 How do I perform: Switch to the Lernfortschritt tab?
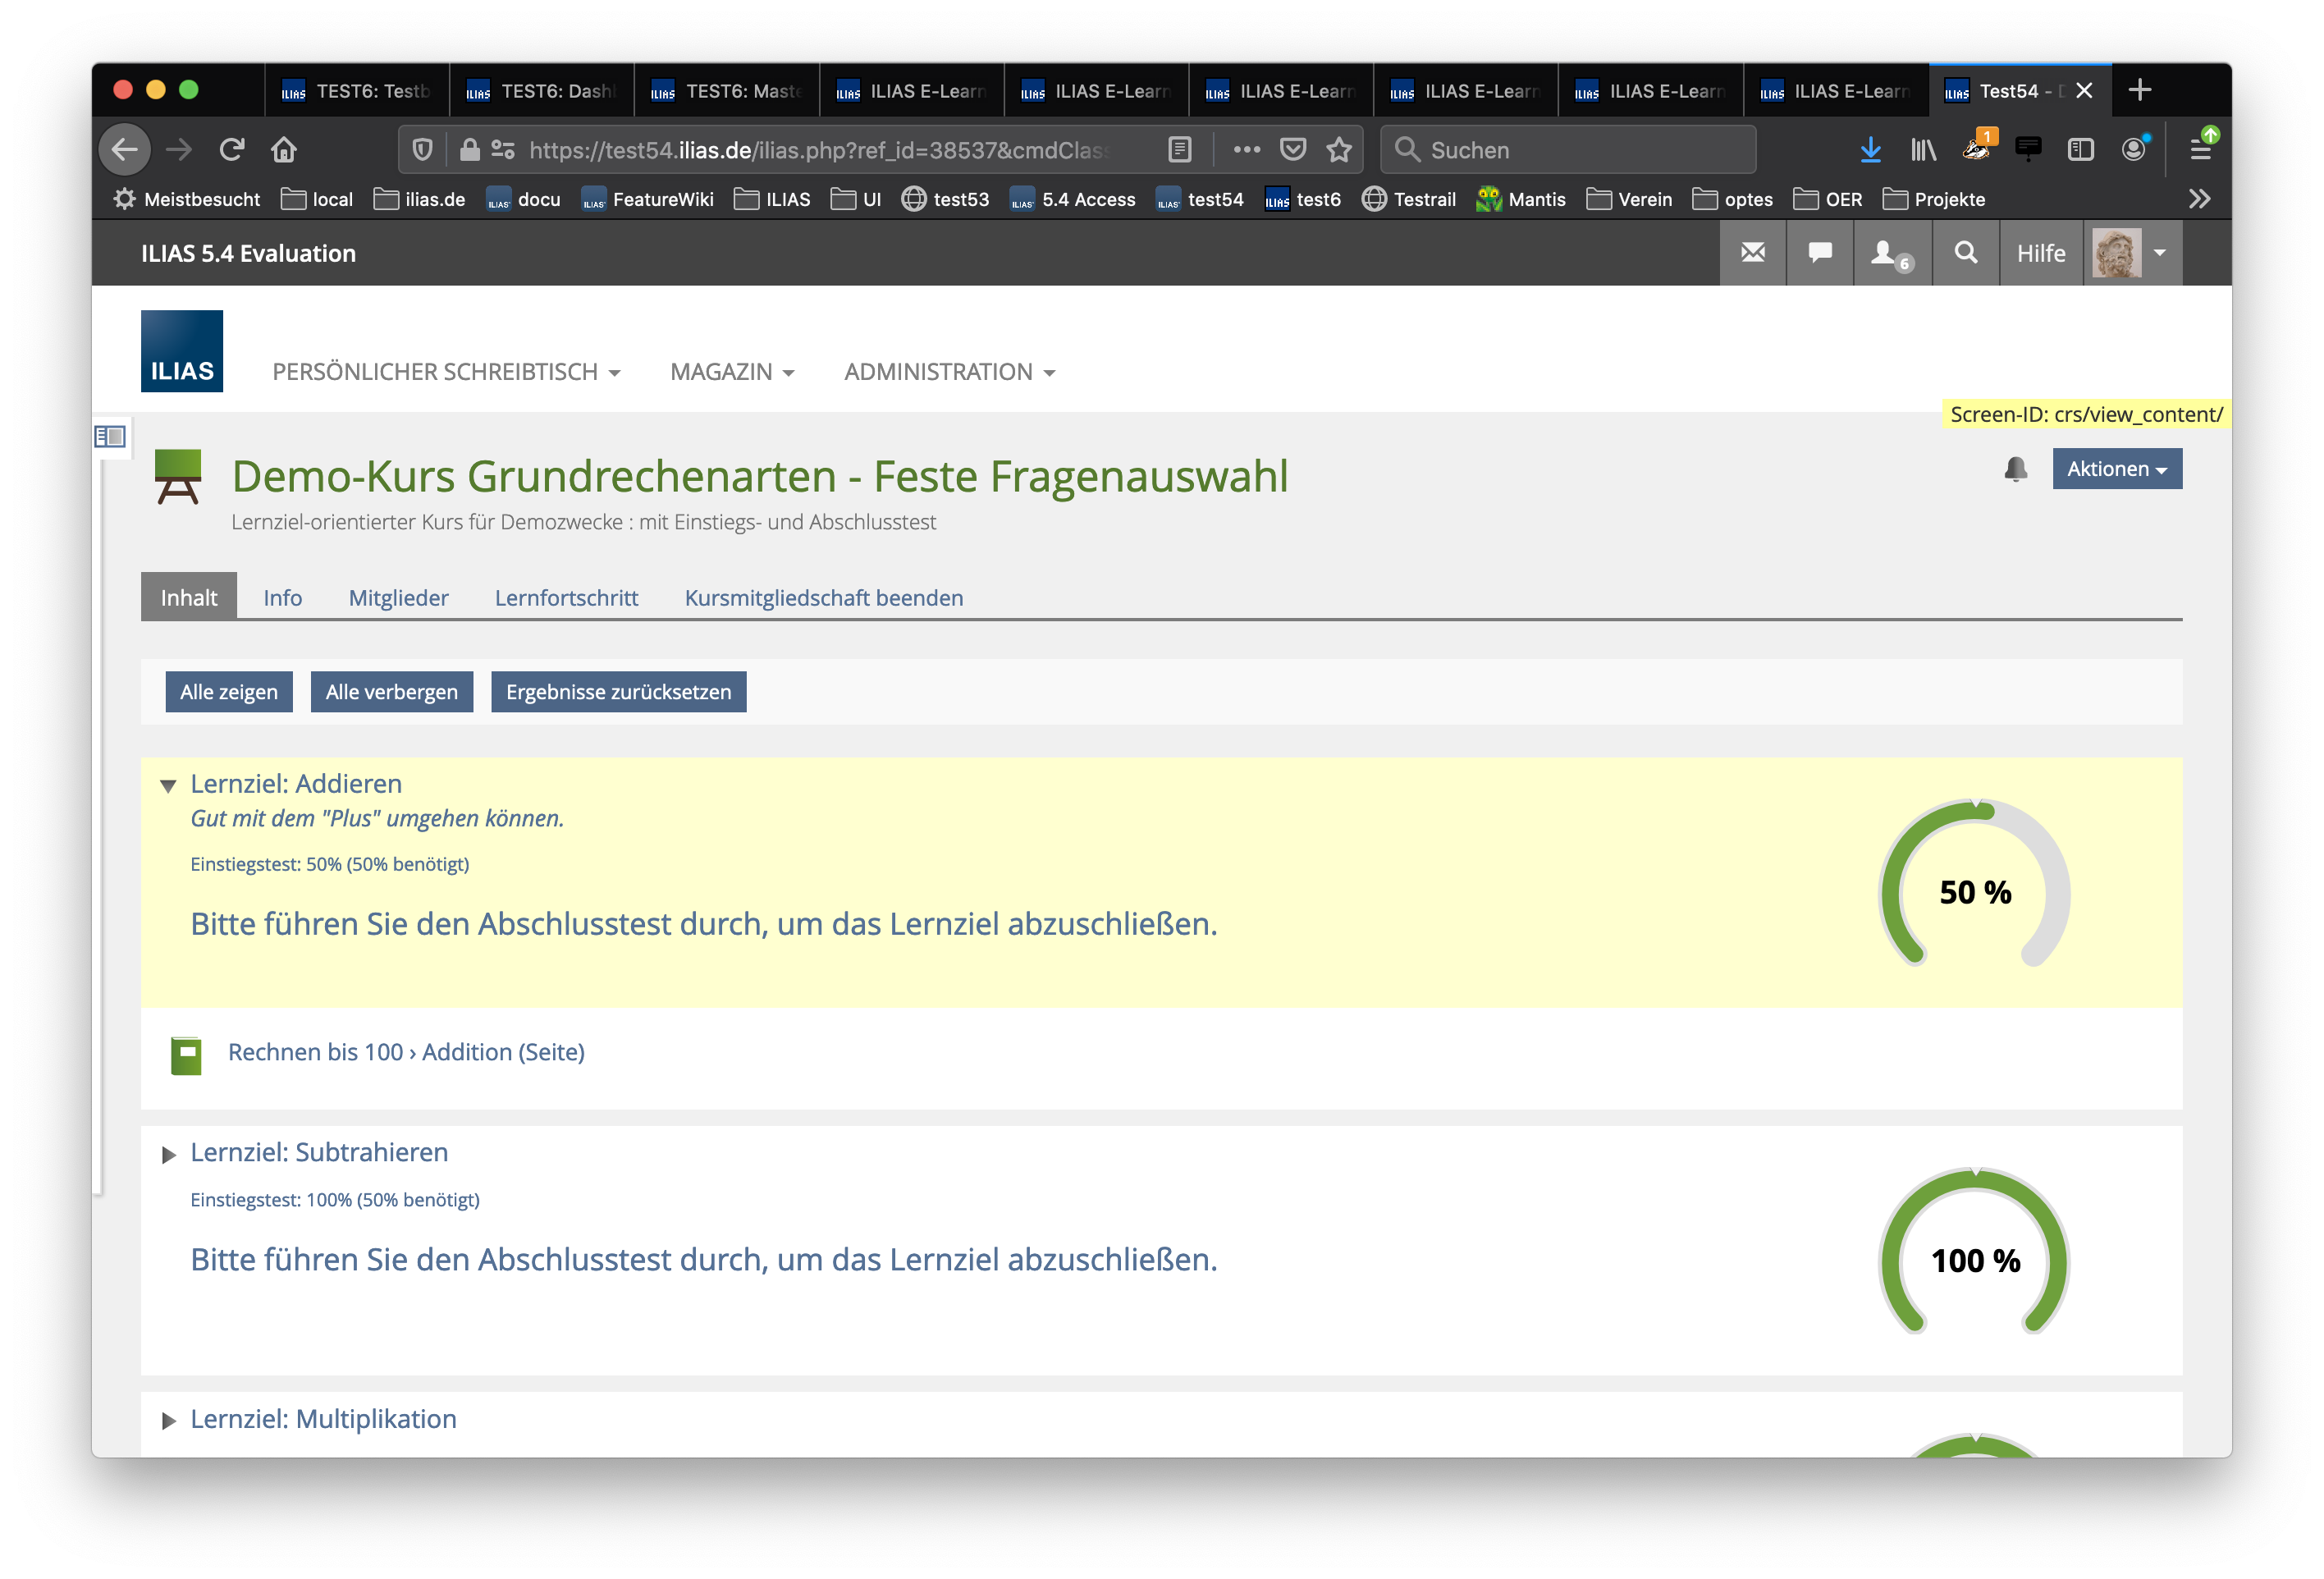point(566,598)
